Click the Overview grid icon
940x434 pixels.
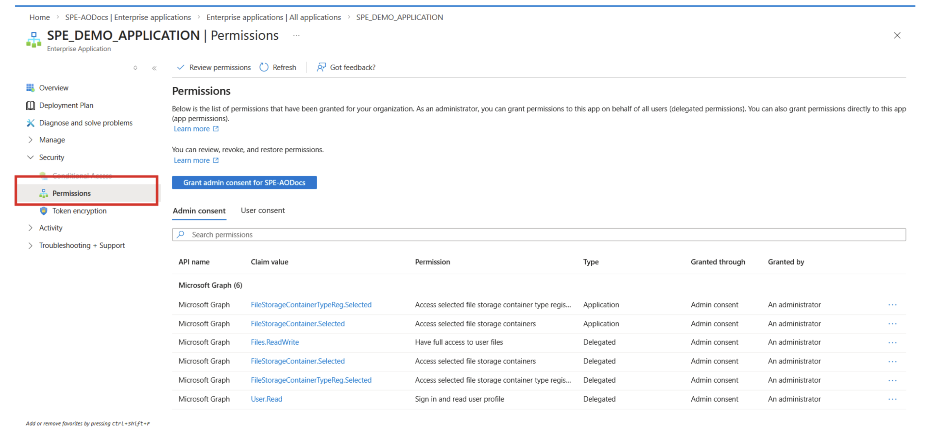[x=30, y=87]
